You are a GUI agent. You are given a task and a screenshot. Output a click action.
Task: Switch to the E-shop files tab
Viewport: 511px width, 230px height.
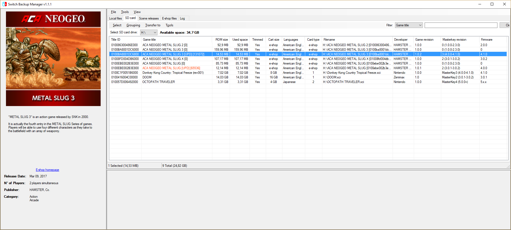tap(169, 18)
